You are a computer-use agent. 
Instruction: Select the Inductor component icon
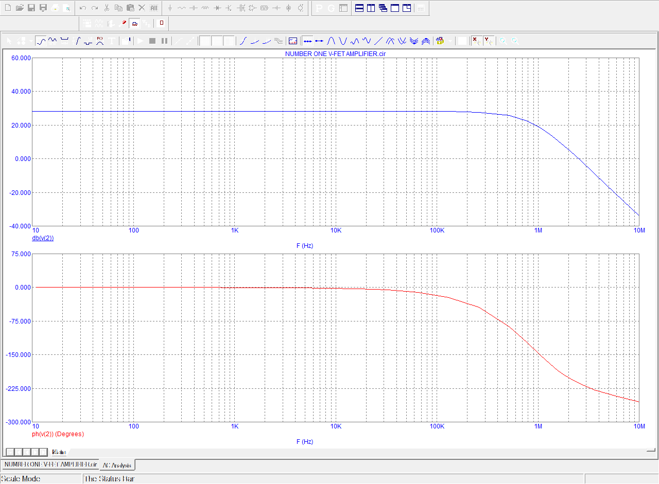pyautogui.click(x=205, y=8)
